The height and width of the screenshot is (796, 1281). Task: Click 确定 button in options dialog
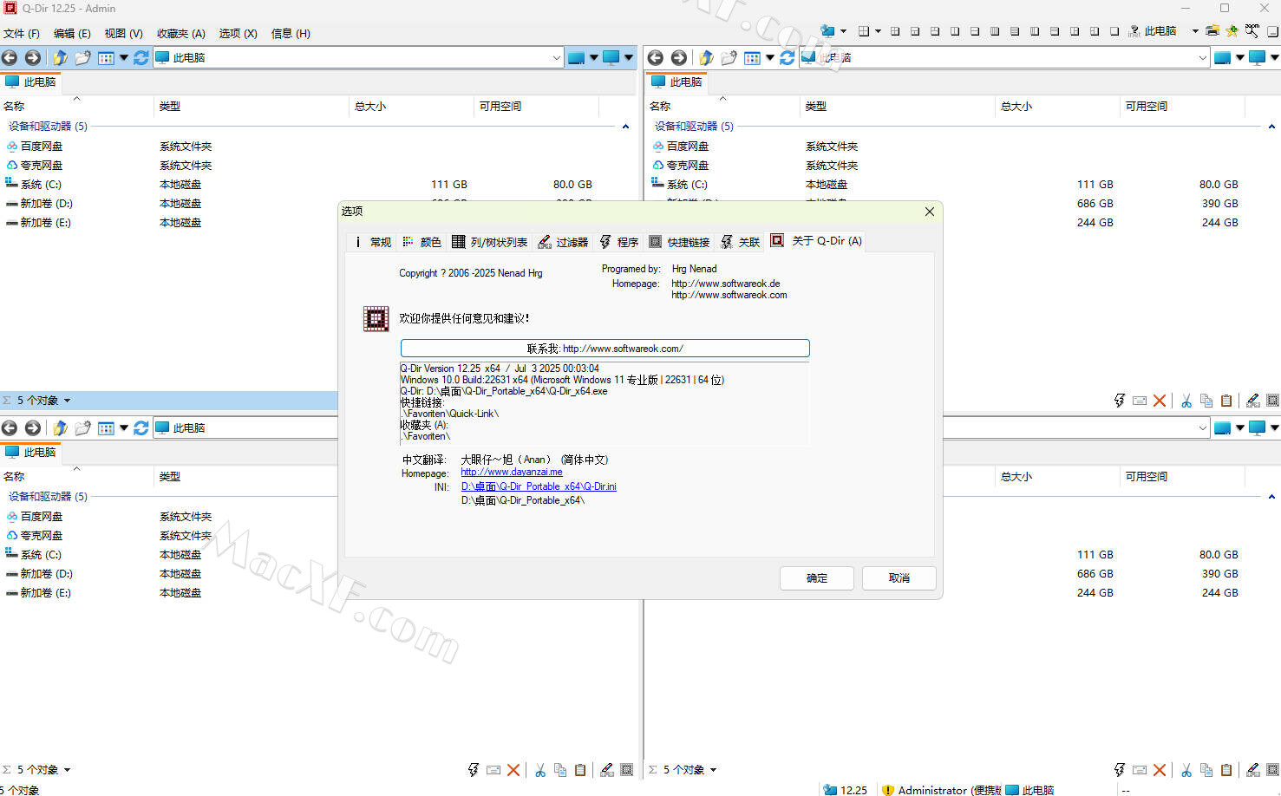click(x=817, y=578)
